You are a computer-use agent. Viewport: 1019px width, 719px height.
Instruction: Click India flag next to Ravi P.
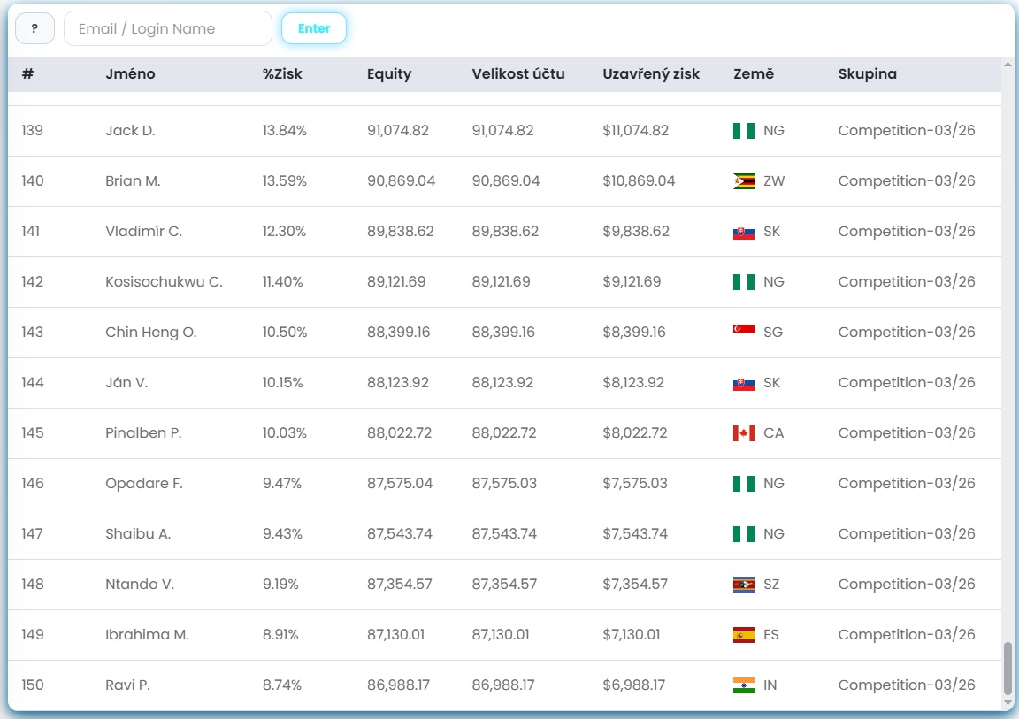pyautogui.click(x=743, y=685)
